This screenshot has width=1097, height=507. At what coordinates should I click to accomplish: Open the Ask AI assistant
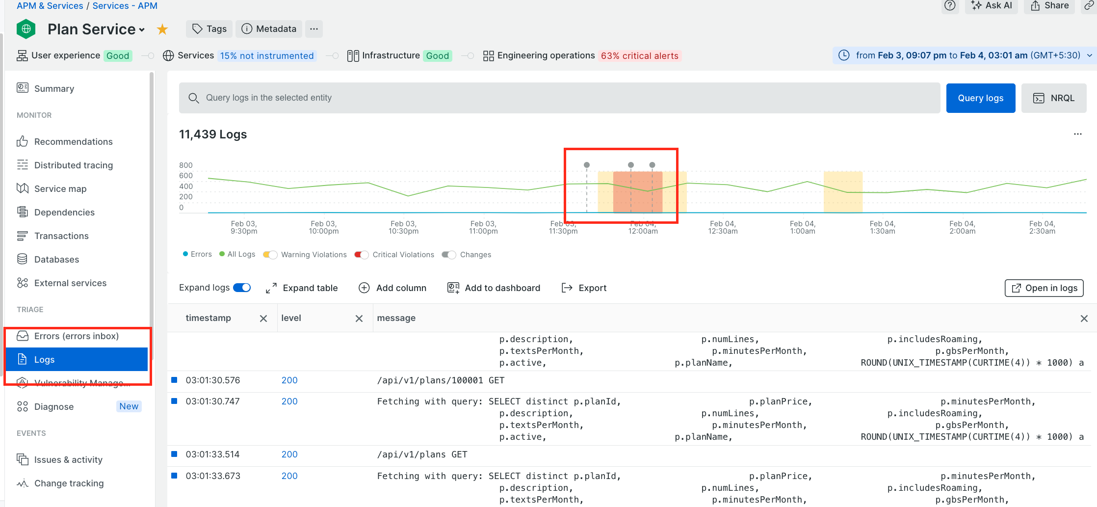[x=992, y=5]
